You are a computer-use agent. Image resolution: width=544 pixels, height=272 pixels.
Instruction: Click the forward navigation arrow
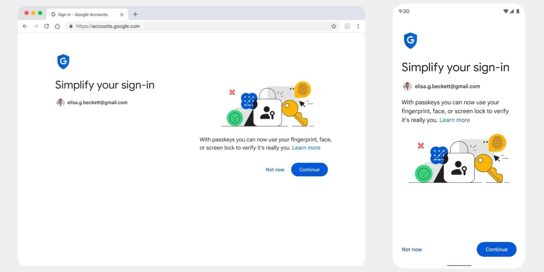coord(36,26)
